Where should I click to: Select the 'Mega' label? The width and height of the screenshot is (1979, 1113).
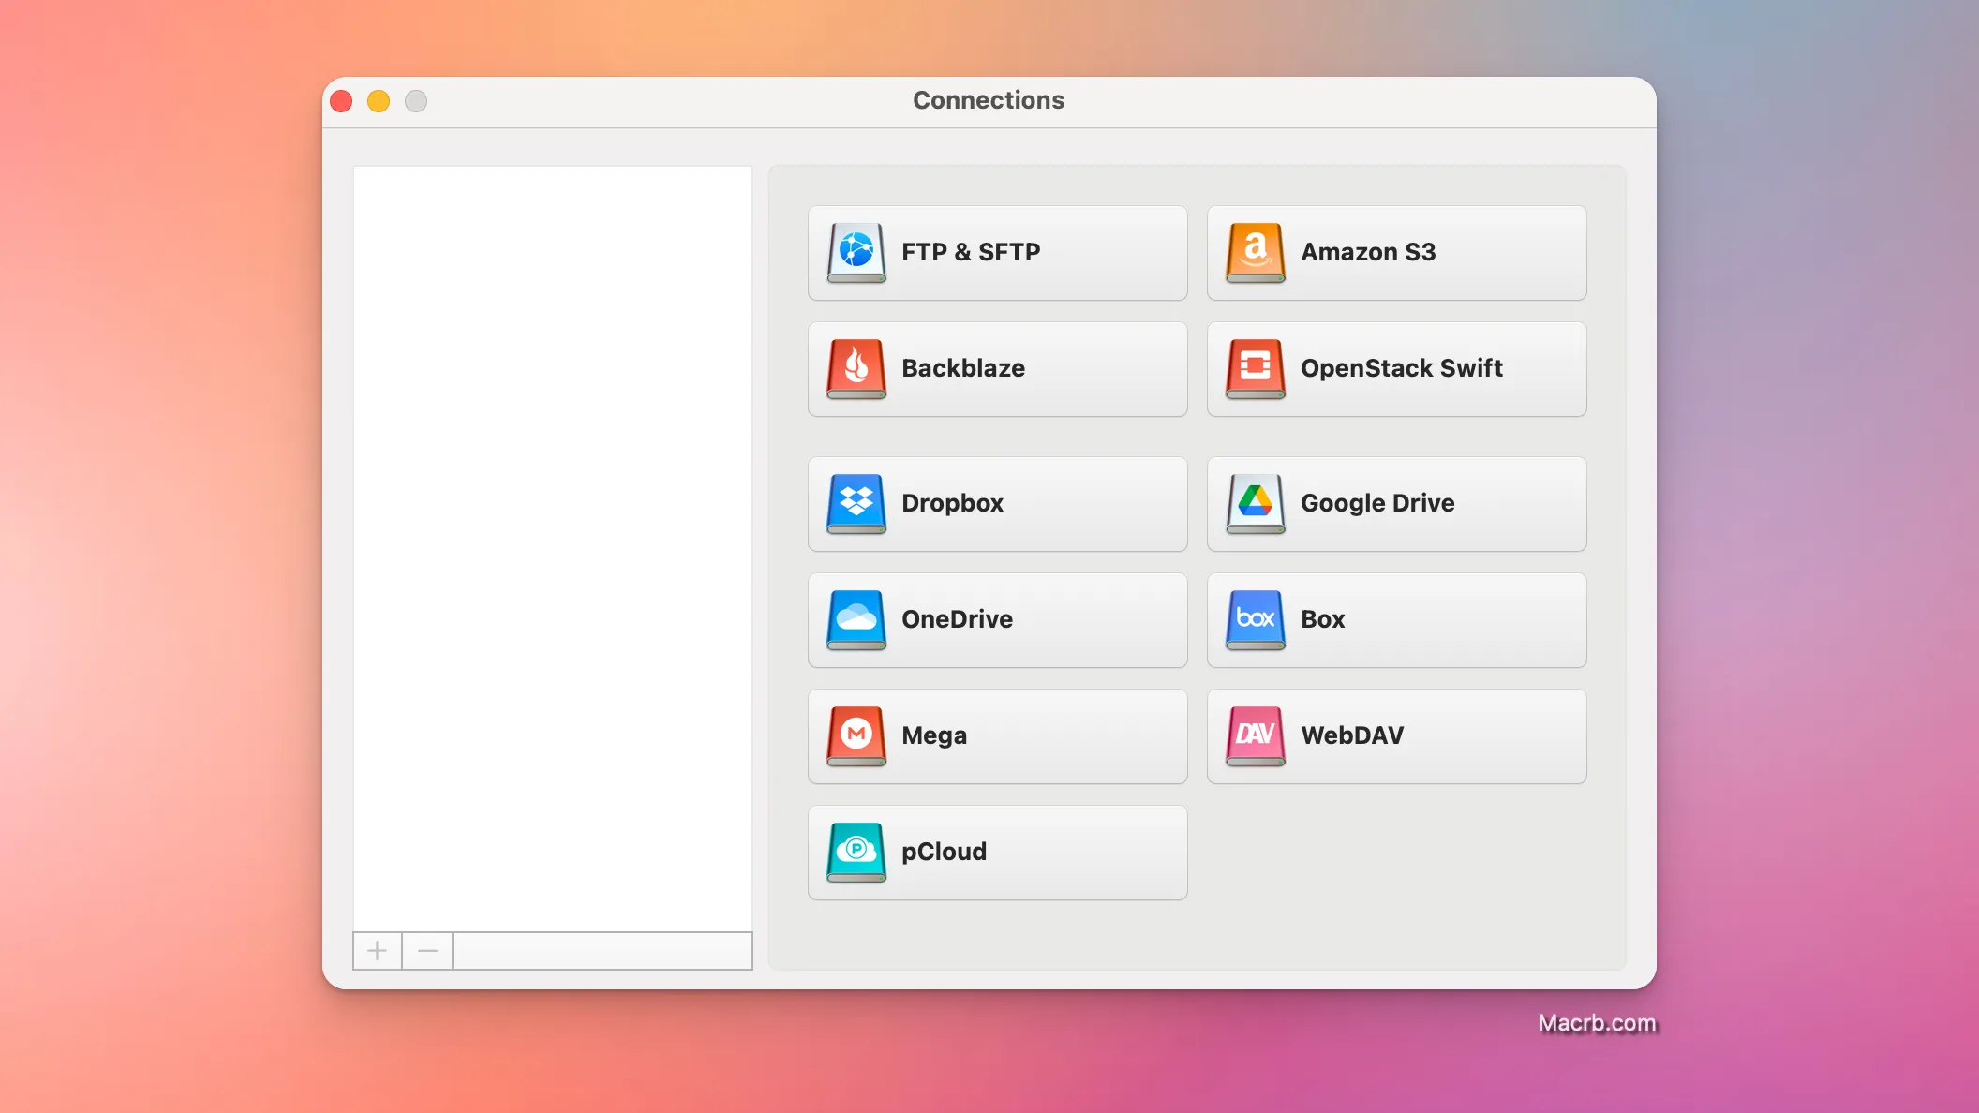click(934, 736)
